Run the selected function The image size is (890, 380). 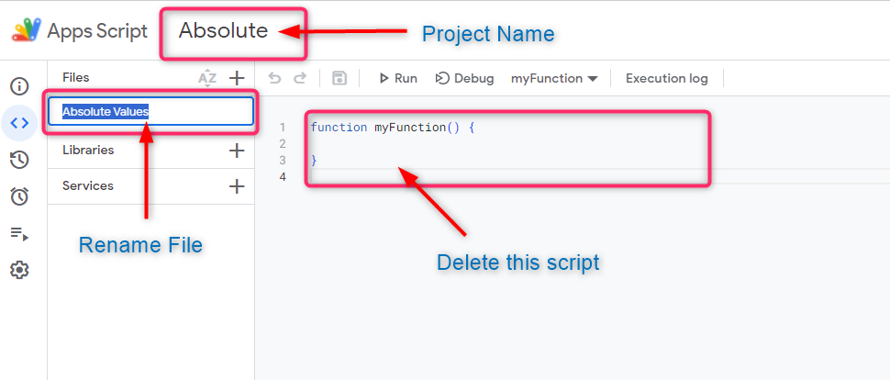398,79
